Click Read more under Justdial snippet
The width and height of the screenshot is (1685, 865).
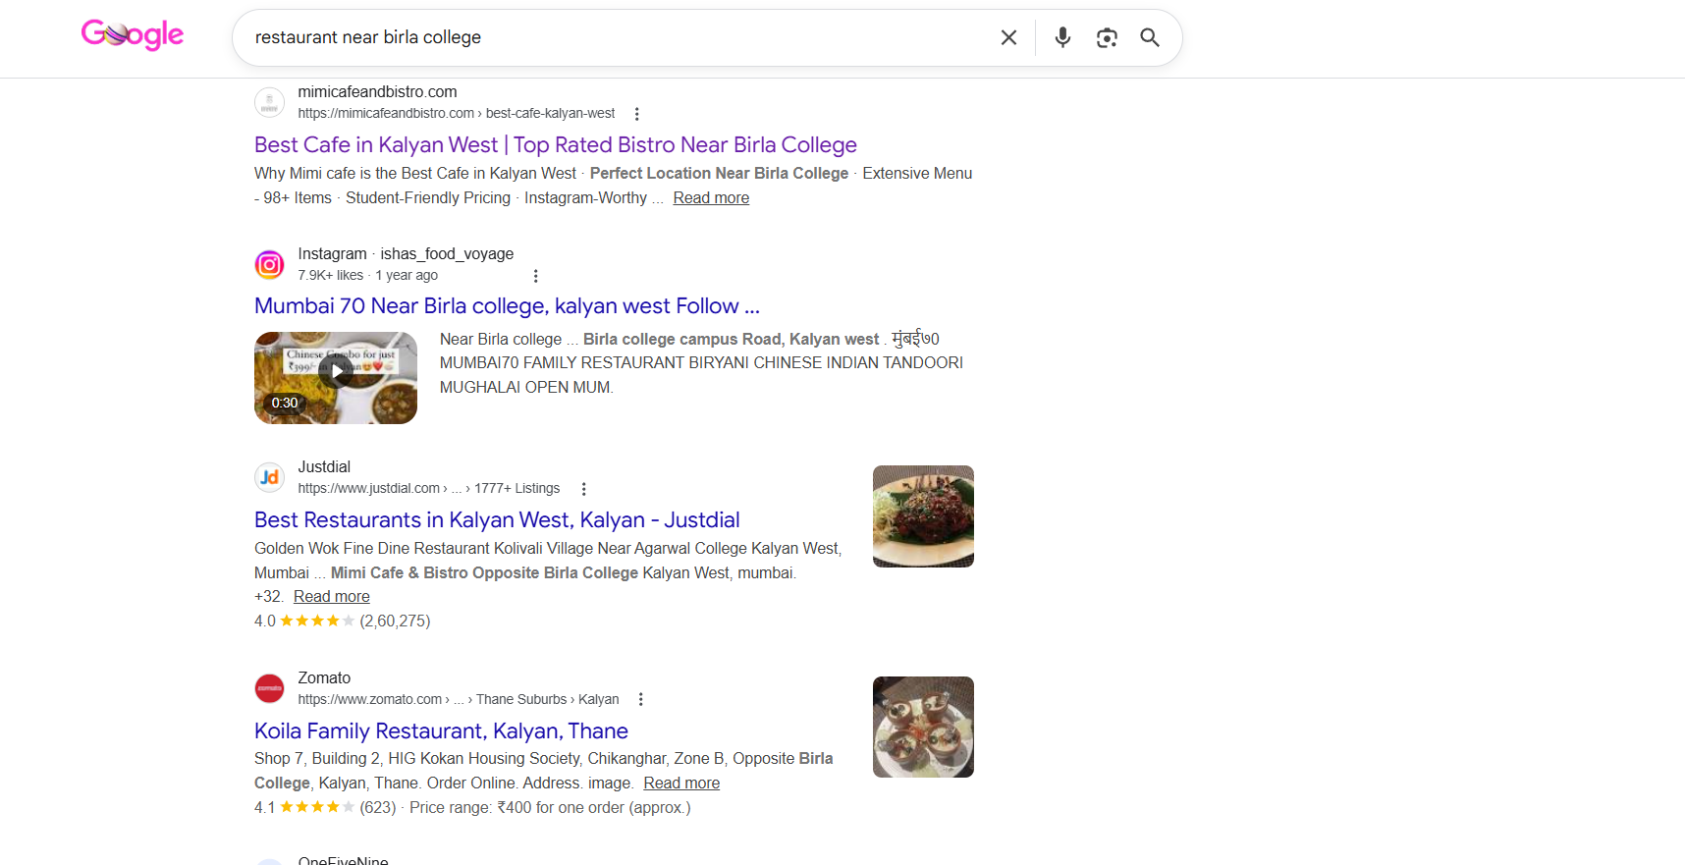331,597
